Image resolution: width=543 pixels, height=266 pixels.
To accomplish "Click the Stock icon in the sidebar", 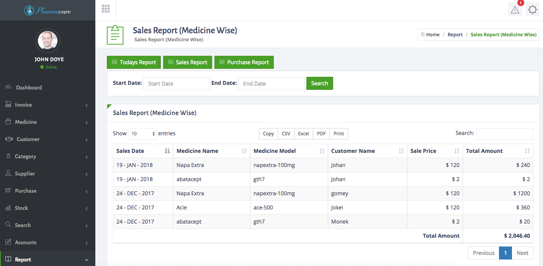I will pos(8,208).
